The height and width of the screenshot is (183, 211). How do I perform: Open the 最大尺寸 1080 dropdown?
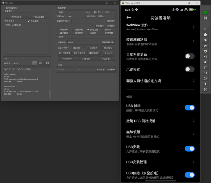point(110,12)
